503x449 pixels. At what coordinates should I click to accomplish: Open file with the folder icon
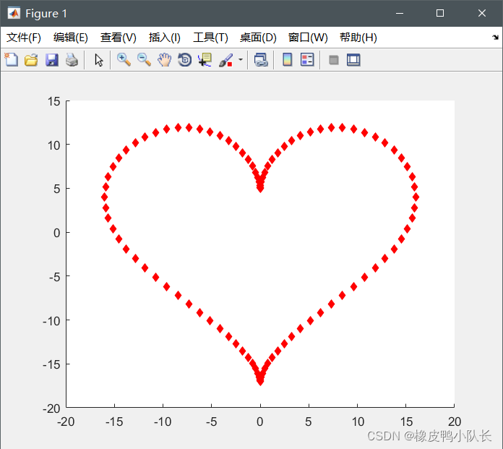(x=31, y=60)
